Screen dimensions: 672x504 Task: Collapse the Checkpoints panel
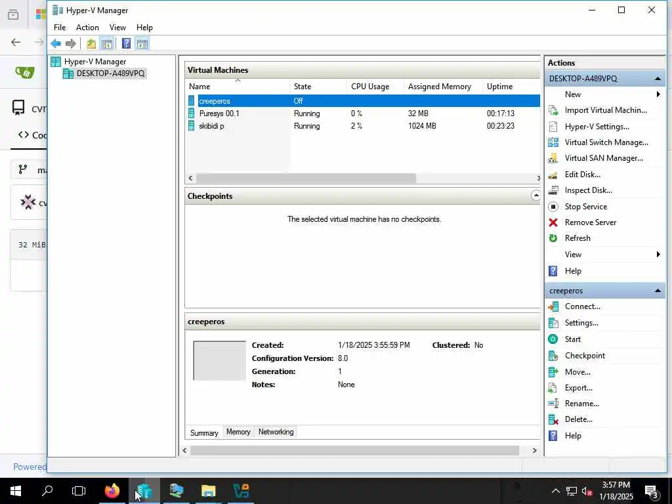point(535,196)
